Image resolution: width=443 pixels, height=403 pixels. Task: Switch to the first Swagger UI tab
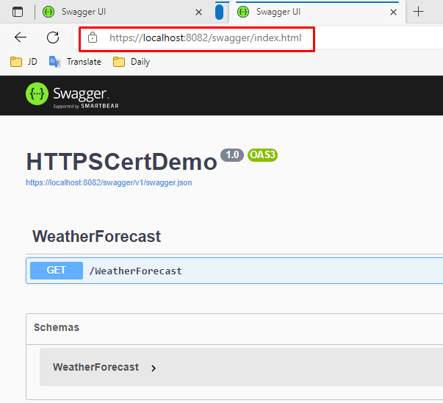[x=110, y=12]
